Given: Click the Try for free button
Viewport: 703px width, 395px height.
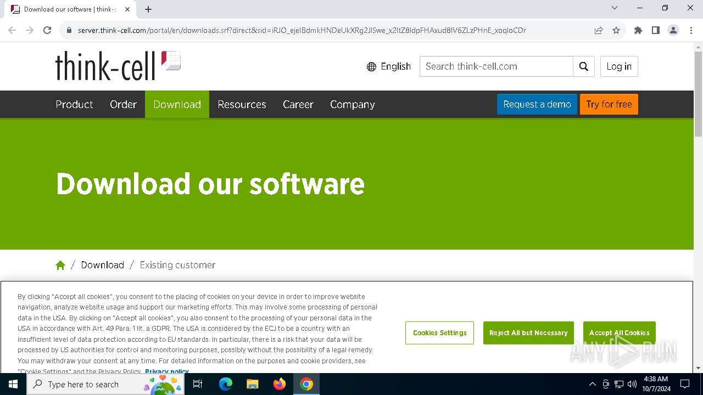Looking at the screenshot, I should [609, 104].
